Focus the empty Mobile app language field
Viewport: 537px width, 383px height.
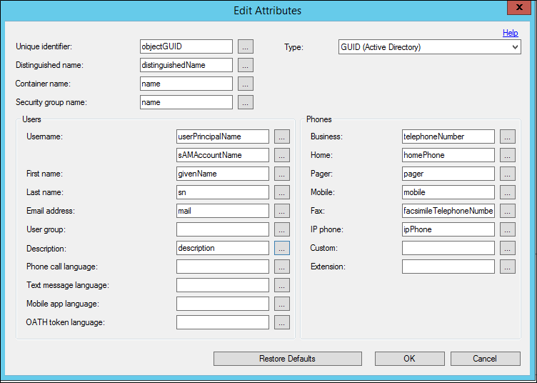pos(223,304)
